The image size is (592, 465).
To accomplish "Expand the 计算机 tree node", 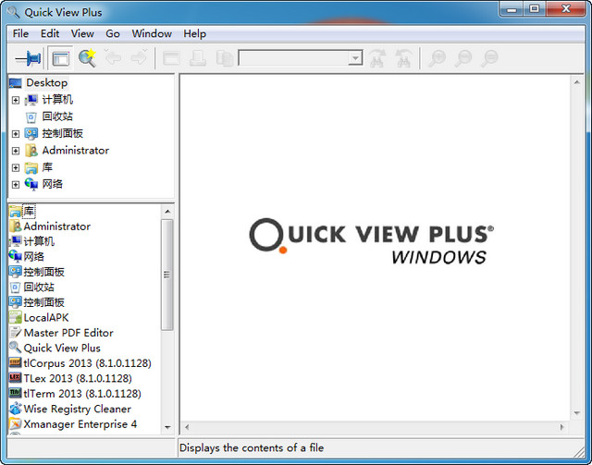I will pyautogui.click(x=16, y=100).
